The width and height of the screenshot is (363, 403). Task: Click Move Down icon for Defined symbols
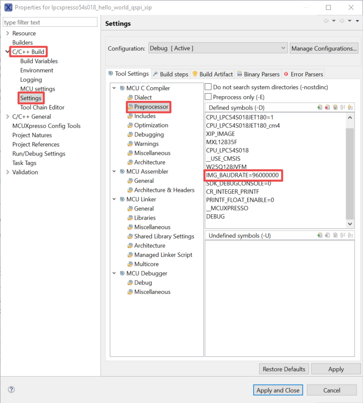coord(350,108)
